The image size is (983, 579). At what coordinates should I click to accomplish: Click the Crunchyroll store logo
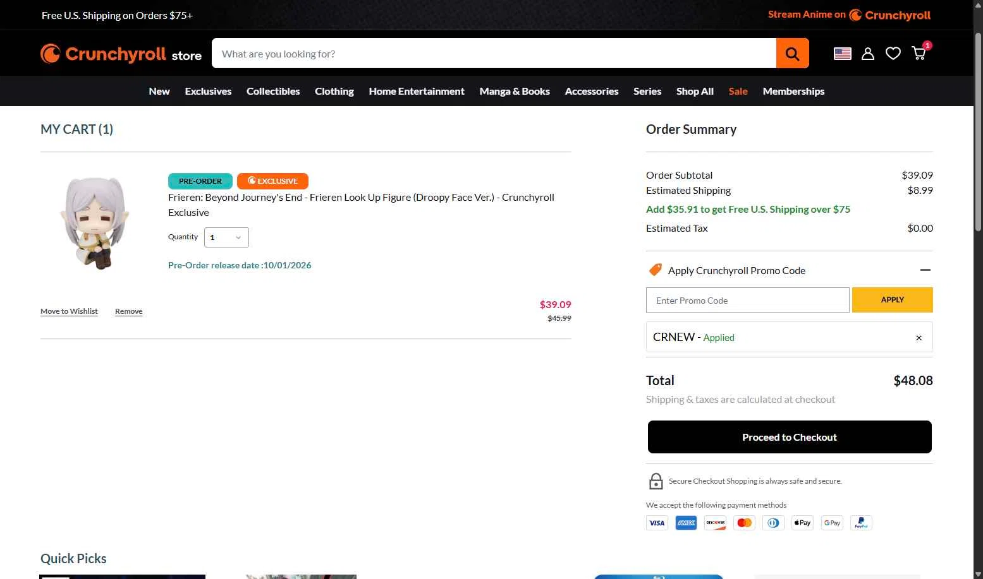[x=121, y=54]
